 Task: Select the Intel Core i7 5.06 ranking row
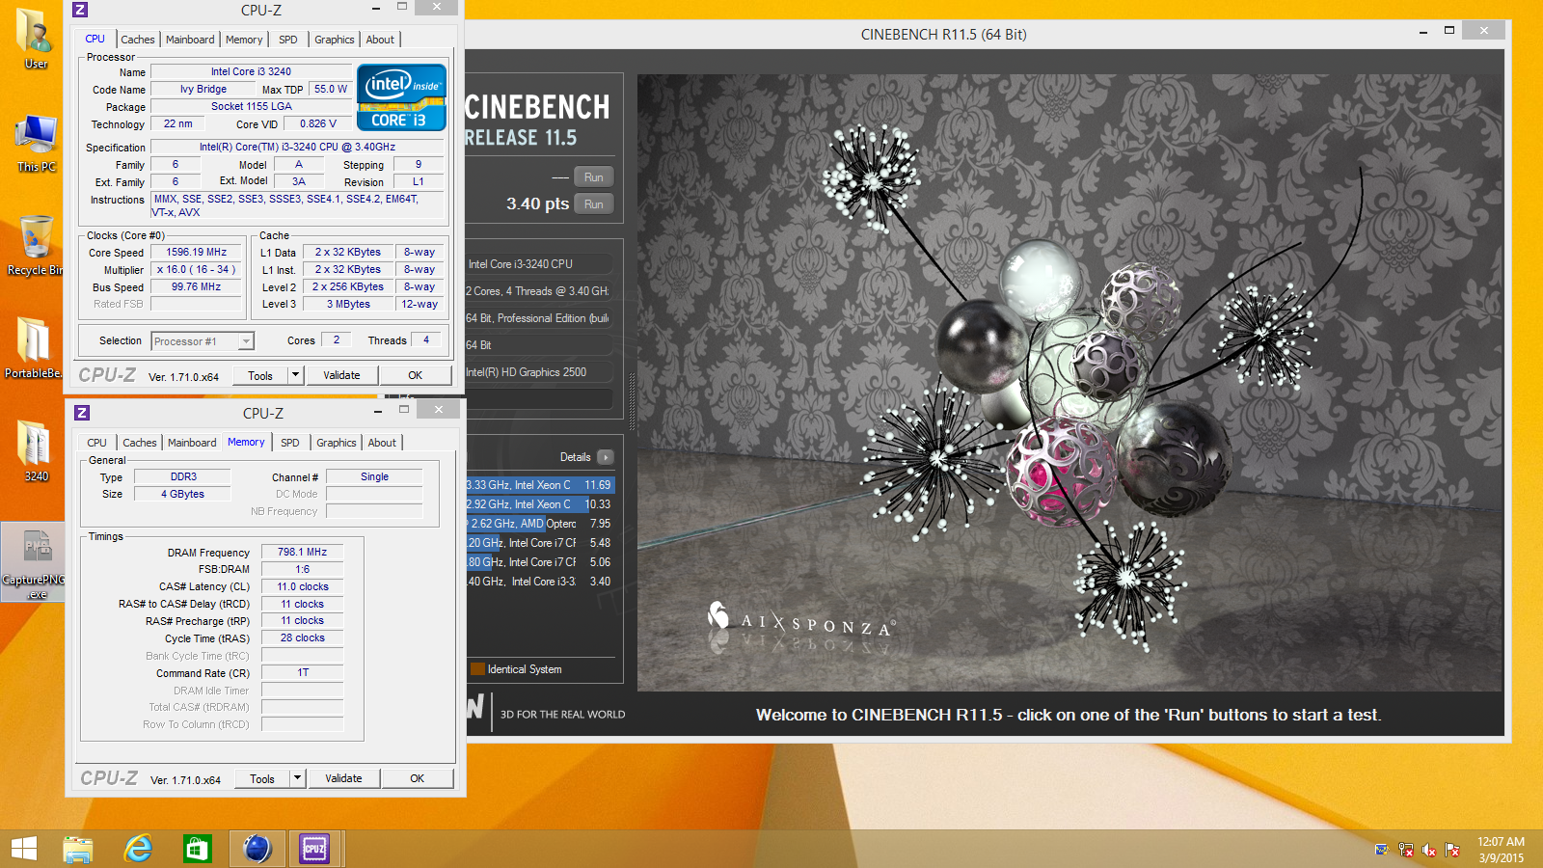pyautogui.click(x=539, y=562)
